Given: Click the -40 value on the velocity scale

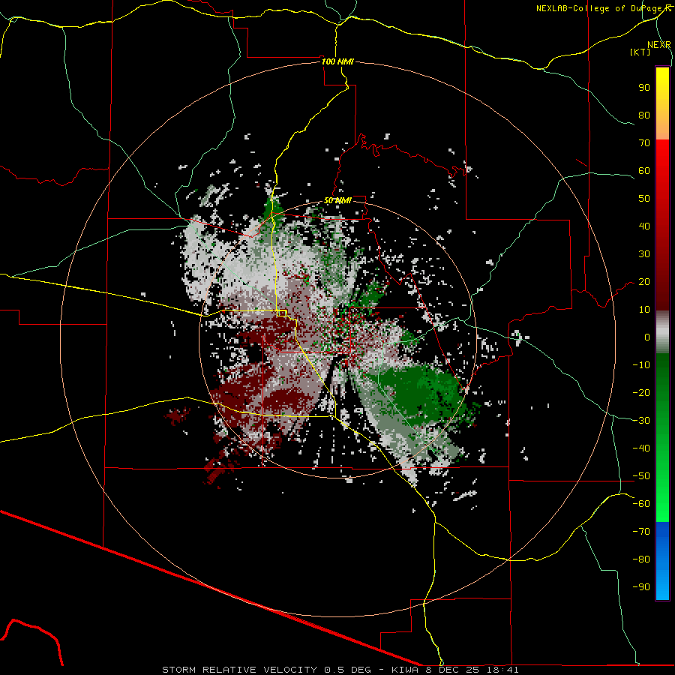Looking at the screenshot, I should pos(641,448).
